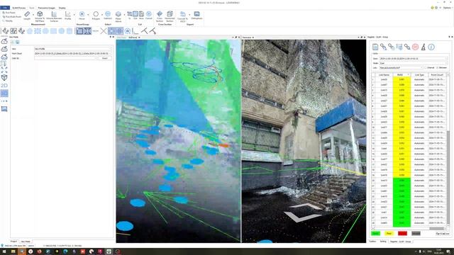Choose Volume To Ref Plane tool

pyautogui.click(x=40, y=16)
